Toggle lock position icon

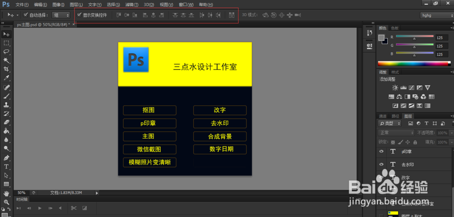pyautogui.click(x=408, y=142)
